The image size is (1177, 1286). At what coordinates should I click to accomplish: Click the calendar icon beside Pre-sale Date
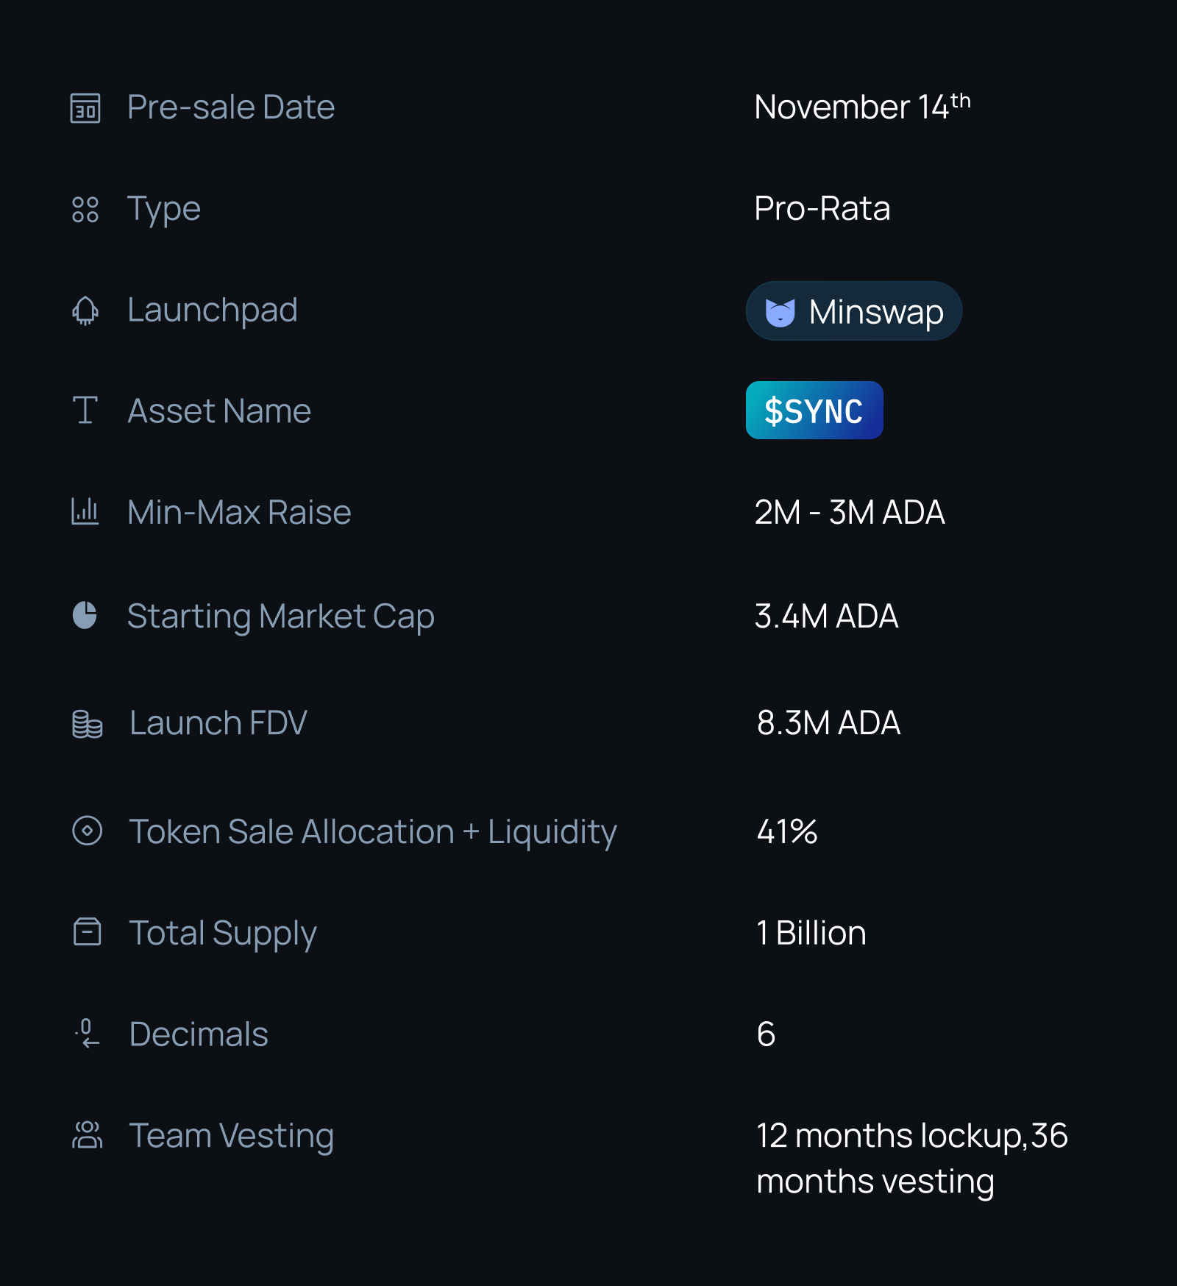85,108
